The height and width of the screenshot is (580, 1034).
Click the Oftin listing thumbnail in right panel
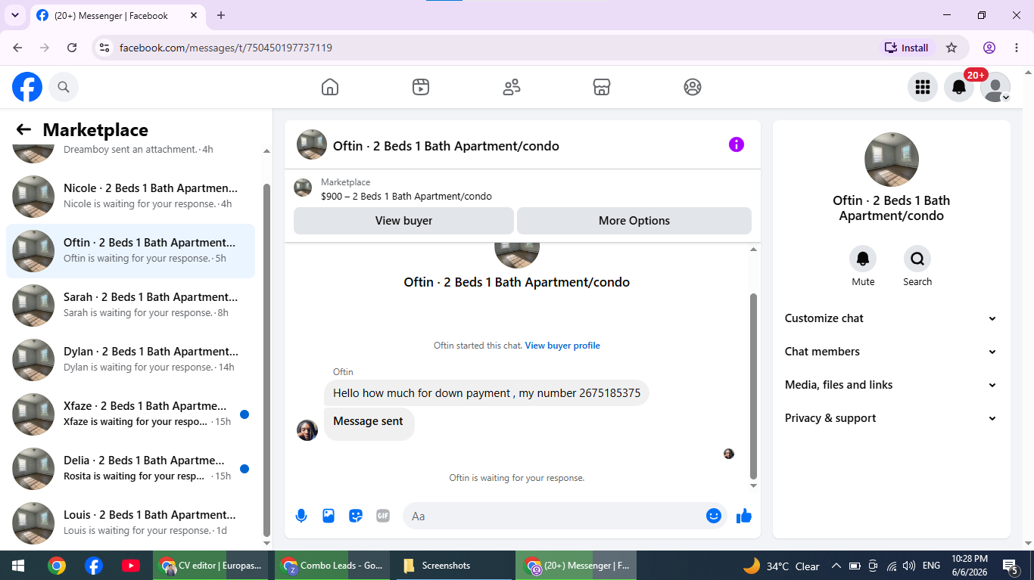tap(892, 160)
